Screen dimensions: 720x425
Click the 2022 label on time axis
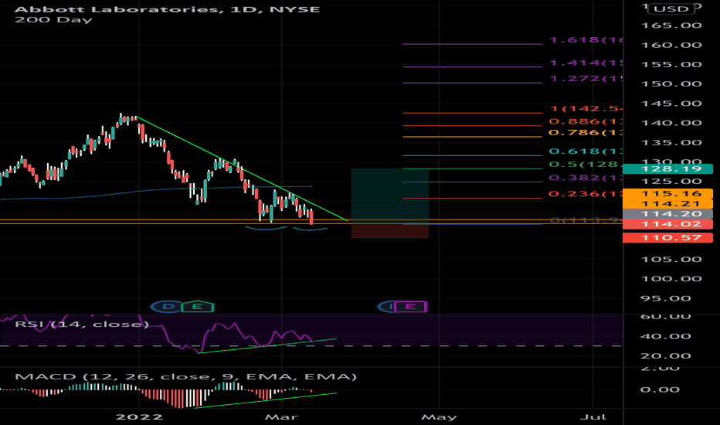coord(139,417)
